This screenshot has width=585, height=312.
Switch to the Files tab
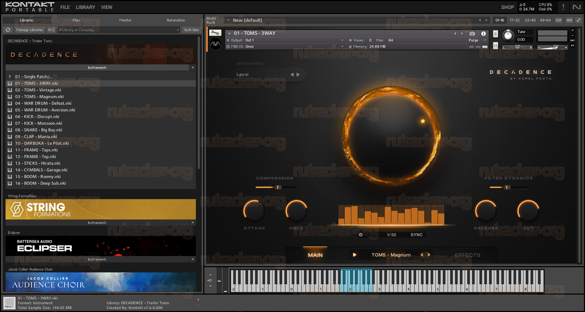click(x=76, y=20)
